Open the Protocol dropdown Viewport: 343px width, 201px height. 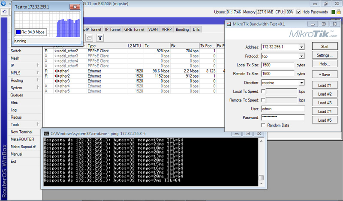coord(301,56)
